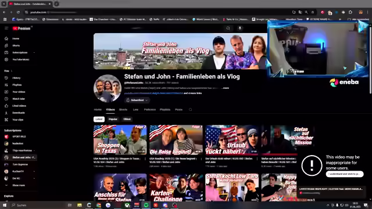Viewport: 372px width, 209px height.
Task: Click the YouTube Premium logo
Action: click(22, 28)
